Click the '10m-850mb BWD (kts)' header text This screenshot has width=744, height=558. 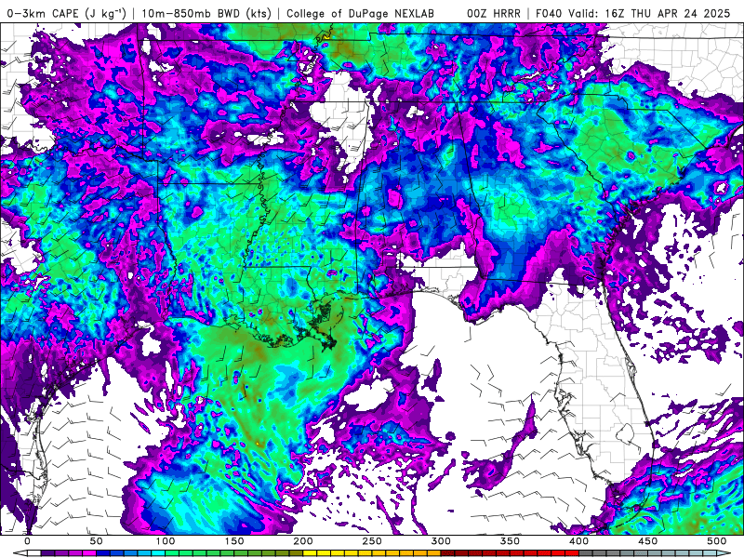[x=206, y=13]
